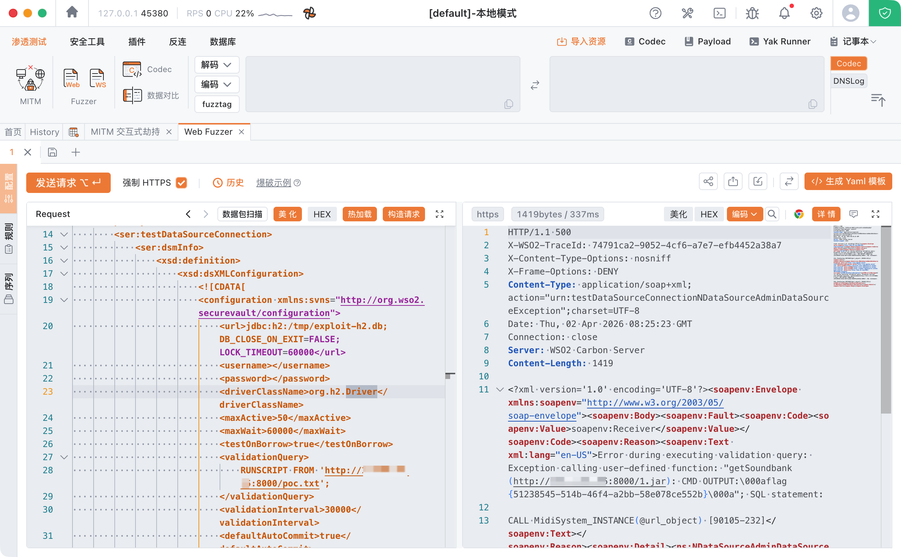Open the 插件 menu
Viewport: 901px width, 557px height.
pos(137,42)
